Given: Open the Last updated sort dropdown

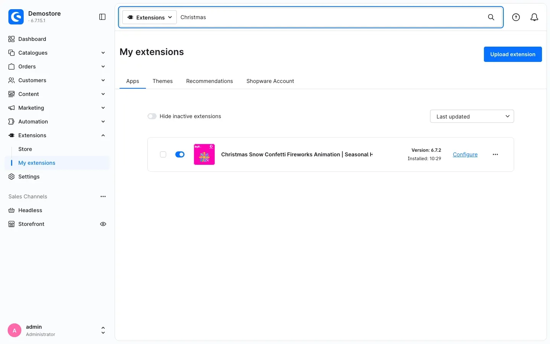Looking at the screenshot, I should (x=472, y=116).
